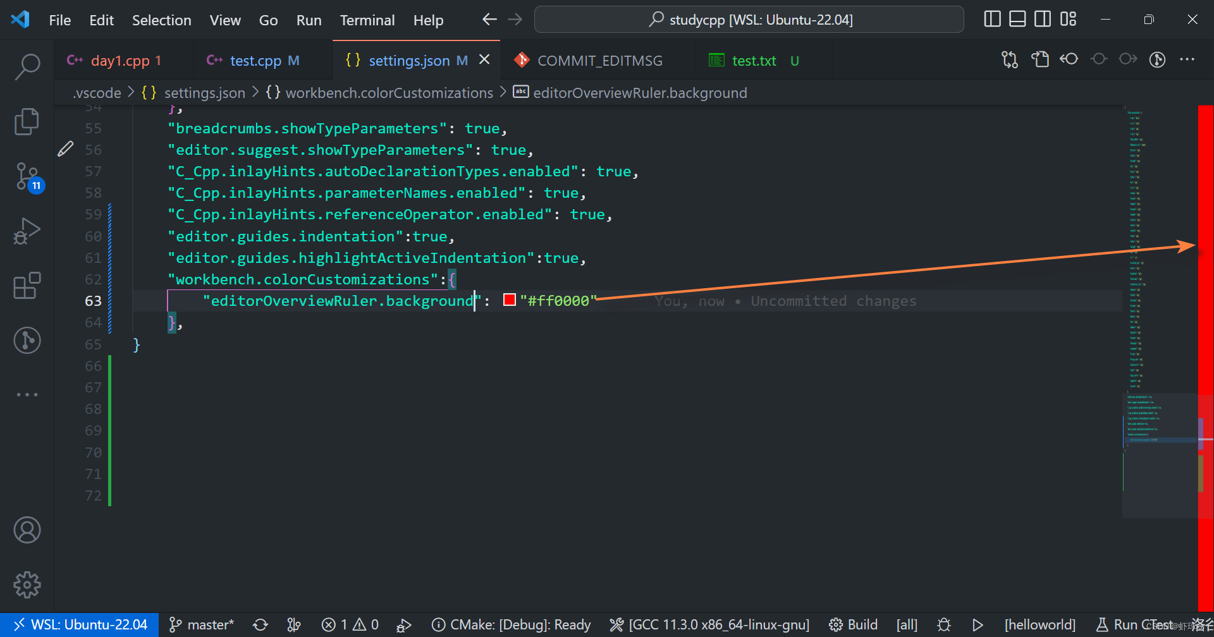
Task: Open the Go menu
Action: click(x=268, y=20)
